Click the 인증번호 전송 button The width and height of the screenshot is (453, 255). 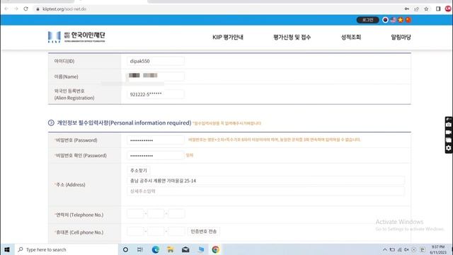203,232
